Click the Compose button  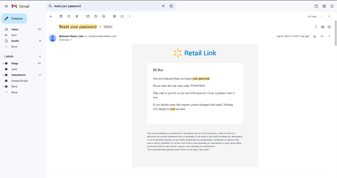(x=14, y=18)
